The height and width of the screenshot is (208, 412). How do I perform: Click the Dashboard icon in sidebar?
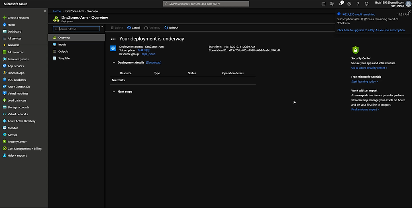4,31
